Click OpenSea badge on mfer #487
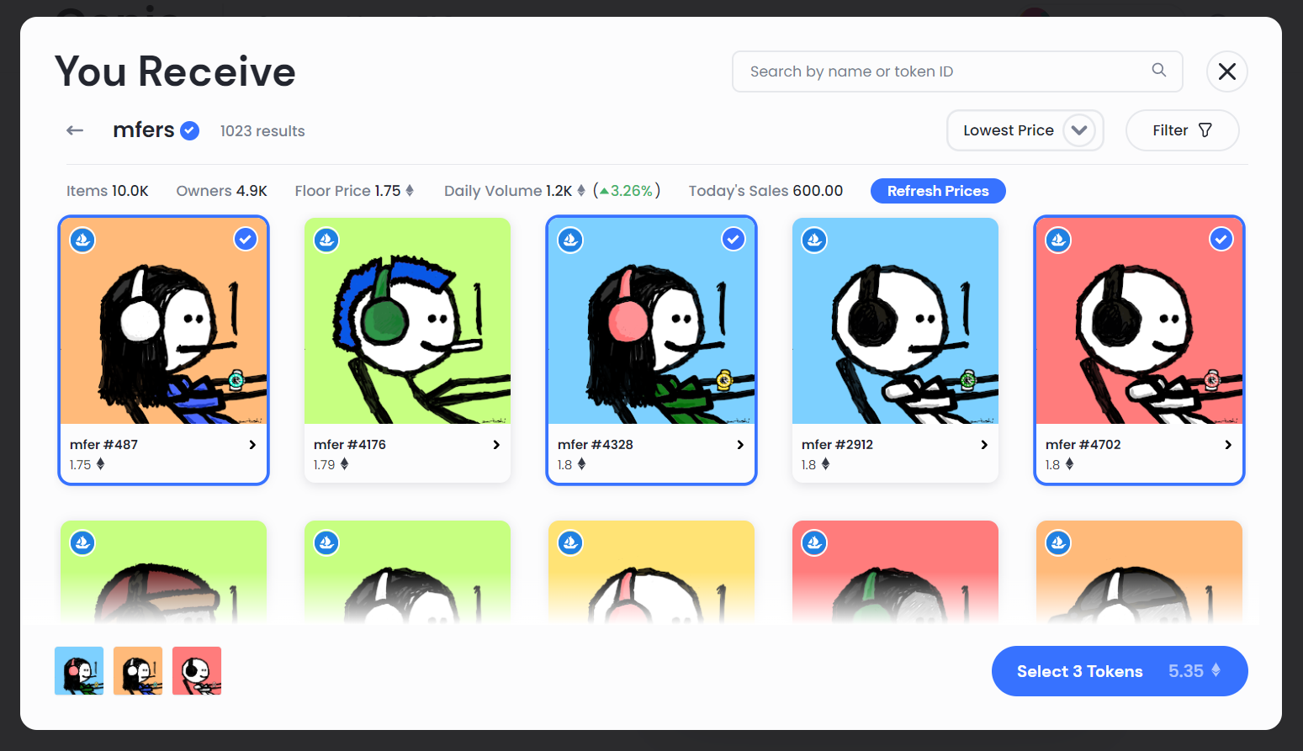 [82, 241]
